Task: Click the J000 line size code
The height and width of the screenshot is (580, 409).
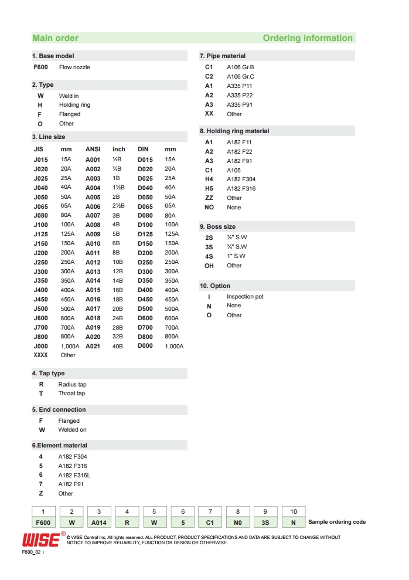Action: point(40,346)
